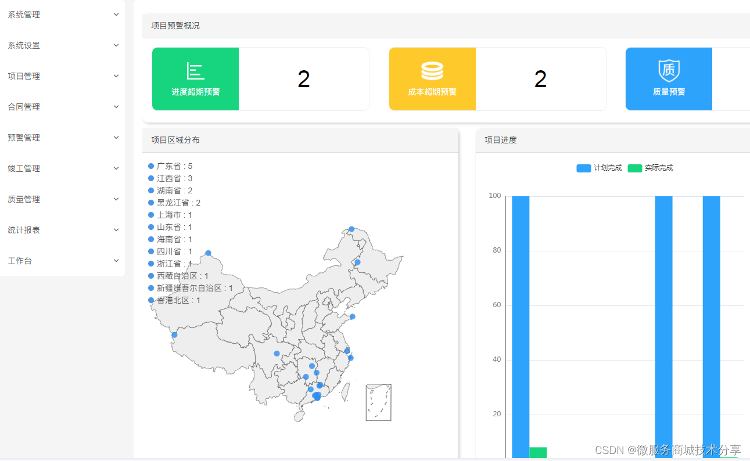Image resolution: width=750 pixels, height=461 pixels.
Task: Click progress overdue count value 2
Action: click(x=304, y=80)
